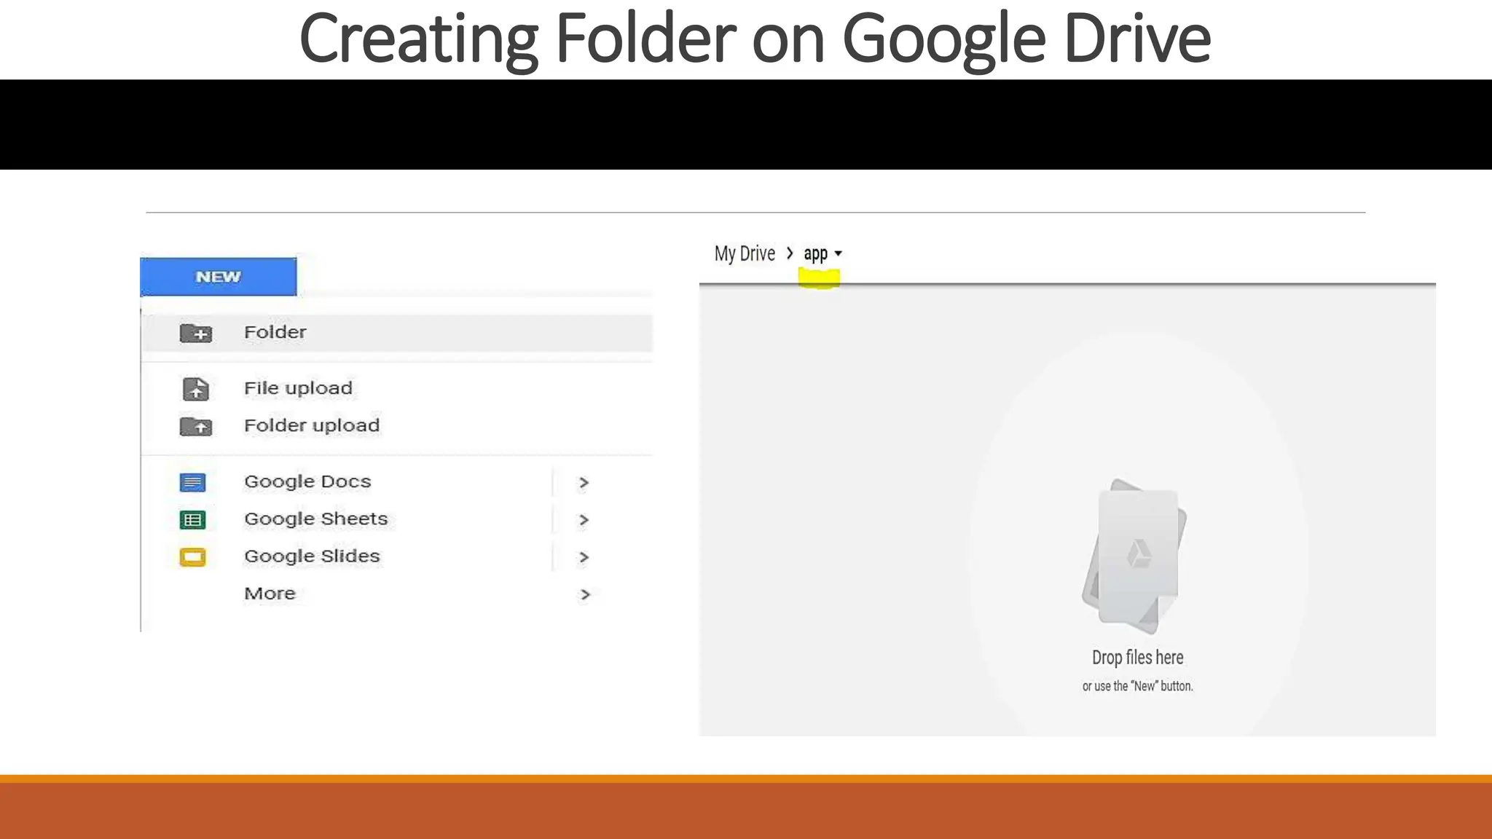The image size is (1492, 839).
Task: Select Folder upload menu entry
Action: point(312,425)
